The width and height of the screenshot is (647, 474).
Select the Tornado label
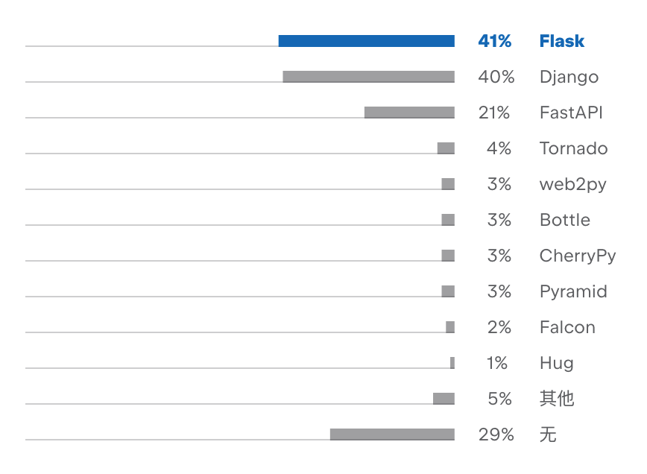(573, 148)
